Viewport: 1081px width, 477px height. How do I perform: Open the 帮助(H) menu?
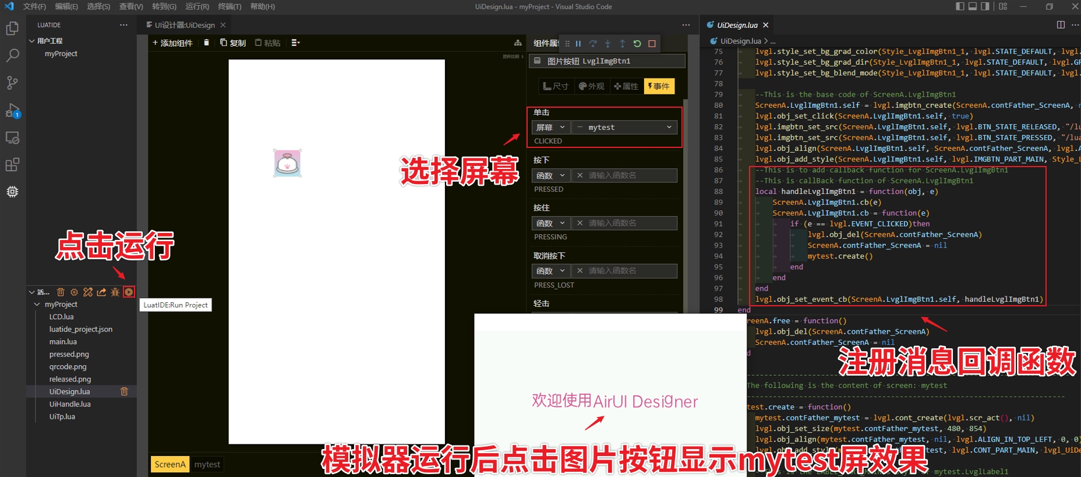(x=262, y=6)
